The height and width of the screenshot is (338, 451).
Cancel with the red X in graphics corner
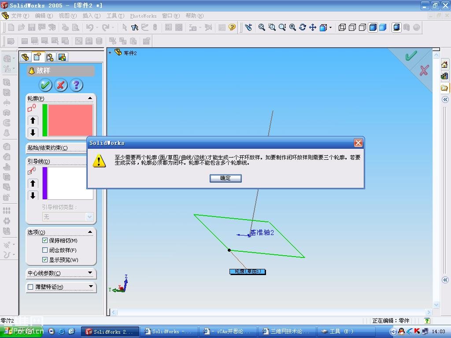click(x=424, y=70)
